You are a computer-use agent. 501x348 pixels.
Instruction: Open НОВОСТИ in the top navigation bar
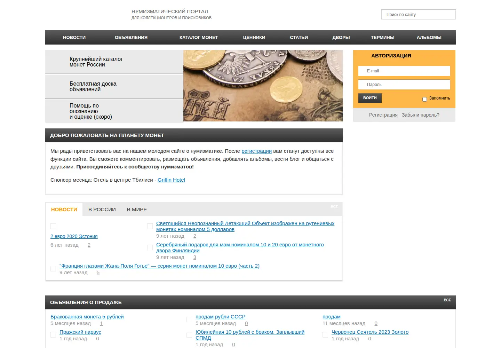[x=74, y=37]
